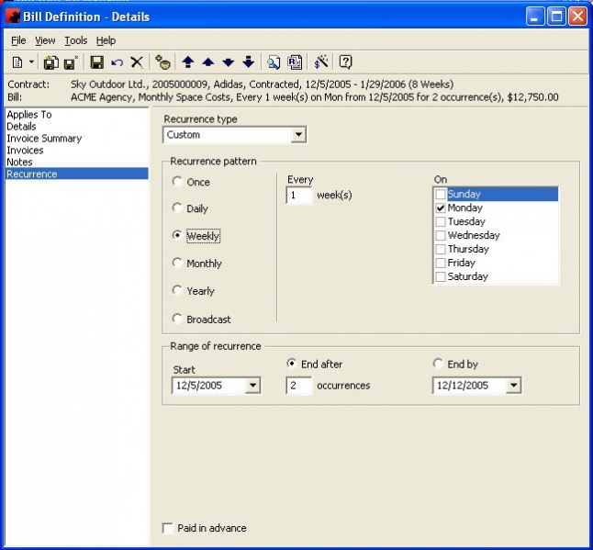
Task: Click the Undo arrow icon
Action: pos(117,62)
